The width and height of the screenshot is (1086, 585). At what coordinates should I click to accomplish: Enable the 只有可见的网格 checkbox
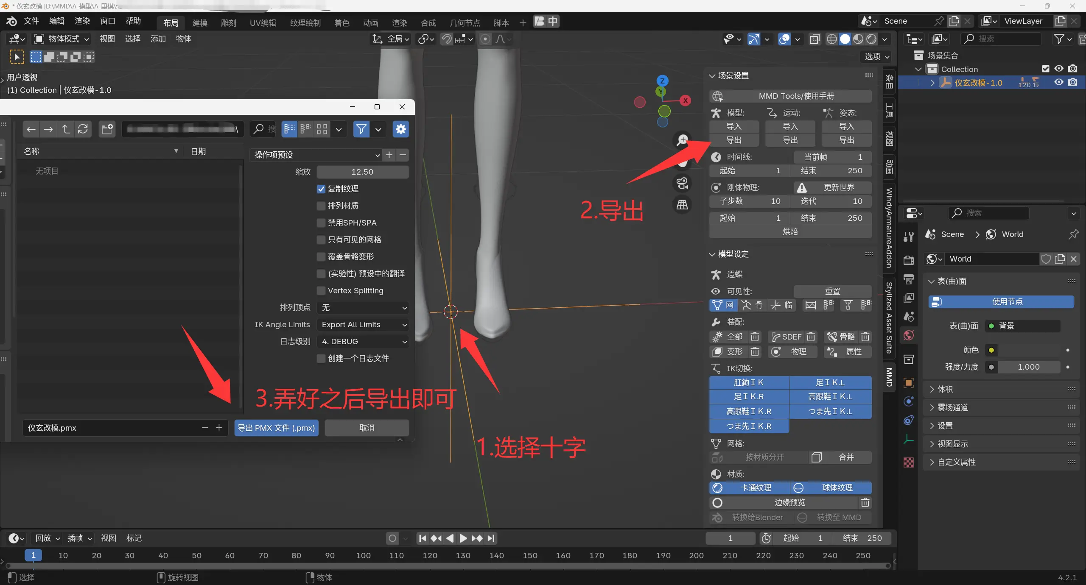[321, 240]
